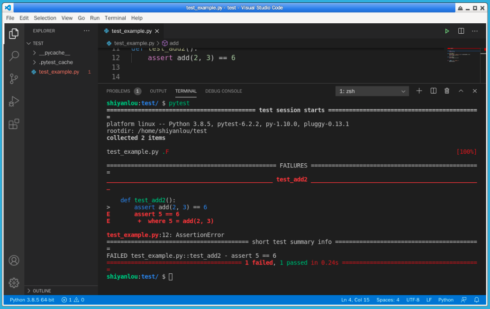This screenshot has width=490, height=309.
Task: Open the Source Control view
Action: click(14, 79)
